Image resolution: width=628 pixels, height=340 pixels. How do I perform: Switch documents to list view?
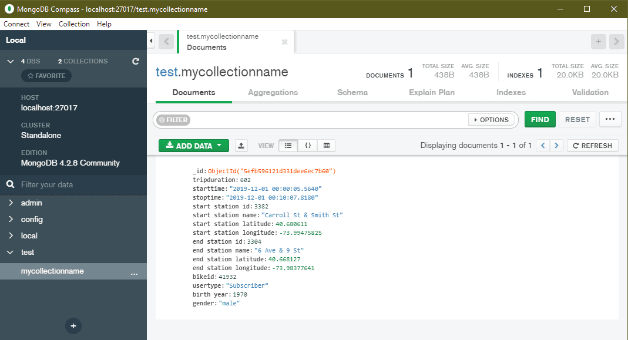click(288, 145)
